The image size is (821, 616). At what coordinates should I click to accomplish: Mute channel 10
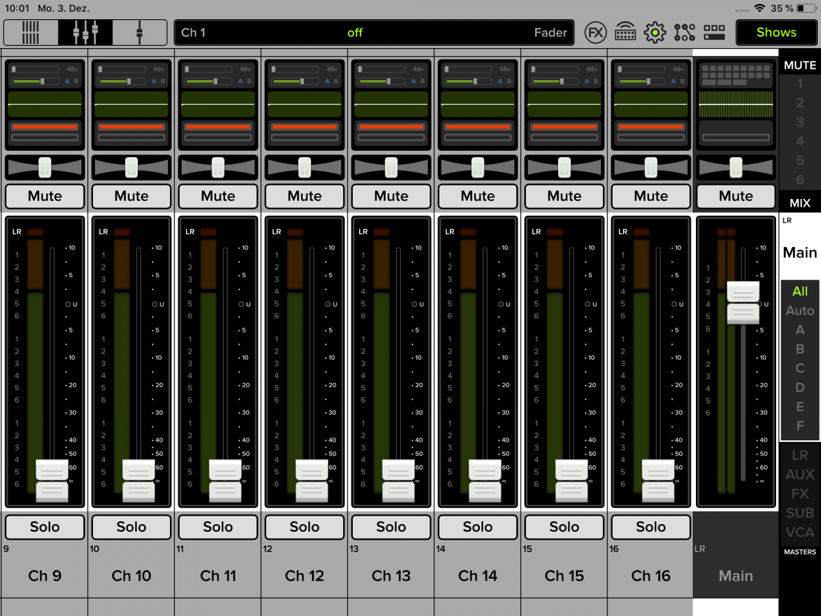coord(131,196)
